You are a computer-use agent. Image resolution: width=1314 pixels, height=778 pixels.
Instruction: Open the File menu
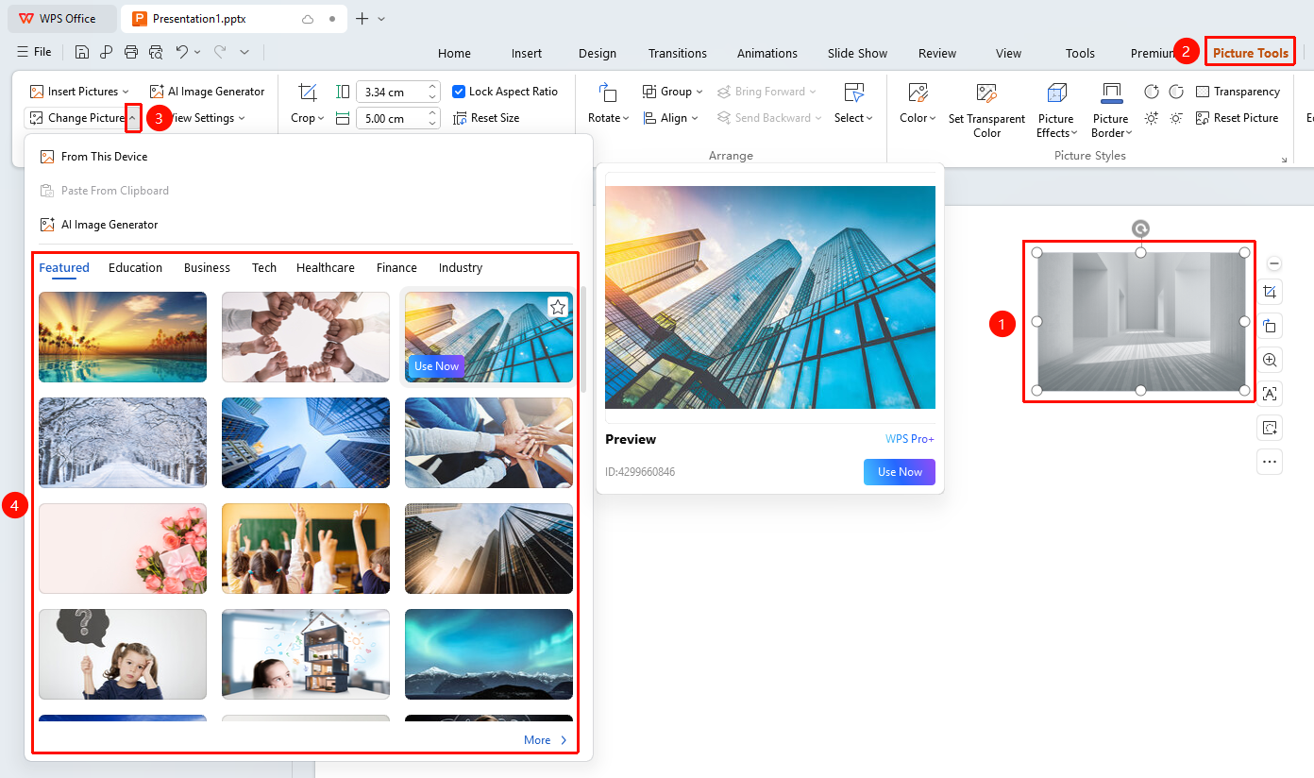click(34, 53)
